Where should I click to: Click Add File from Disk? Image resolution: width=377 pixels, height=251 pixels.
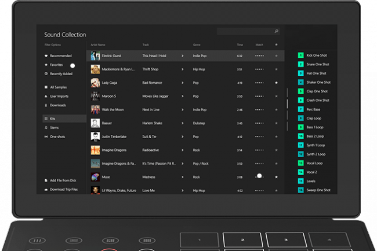(63, 180)
